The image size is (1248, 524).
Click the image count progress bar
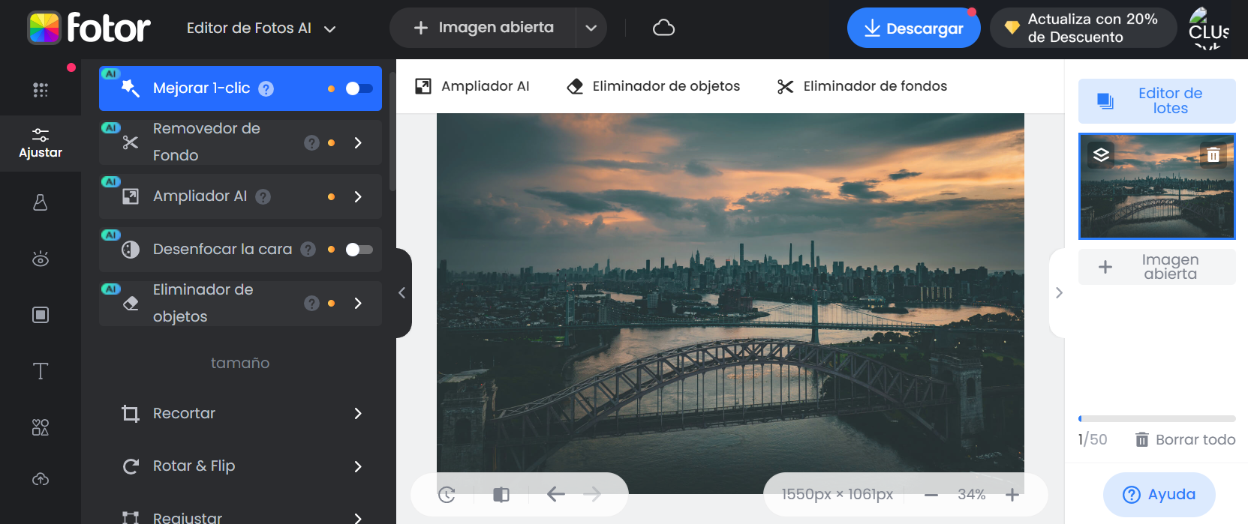1157,418
